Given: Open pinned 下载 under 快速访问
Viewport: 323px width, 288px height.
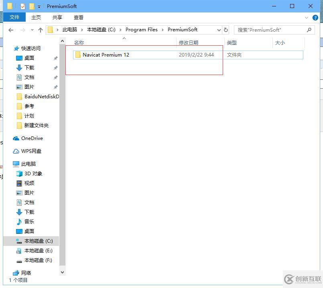Looking at the screenshot, I should coord(29,67).
